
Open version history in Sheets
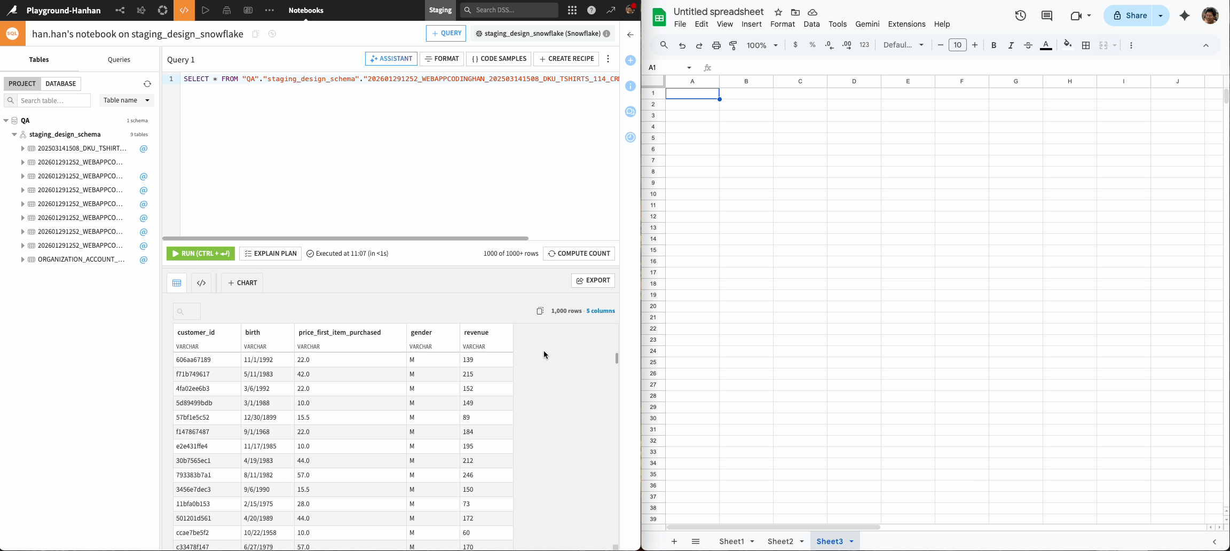point(1021,15)
